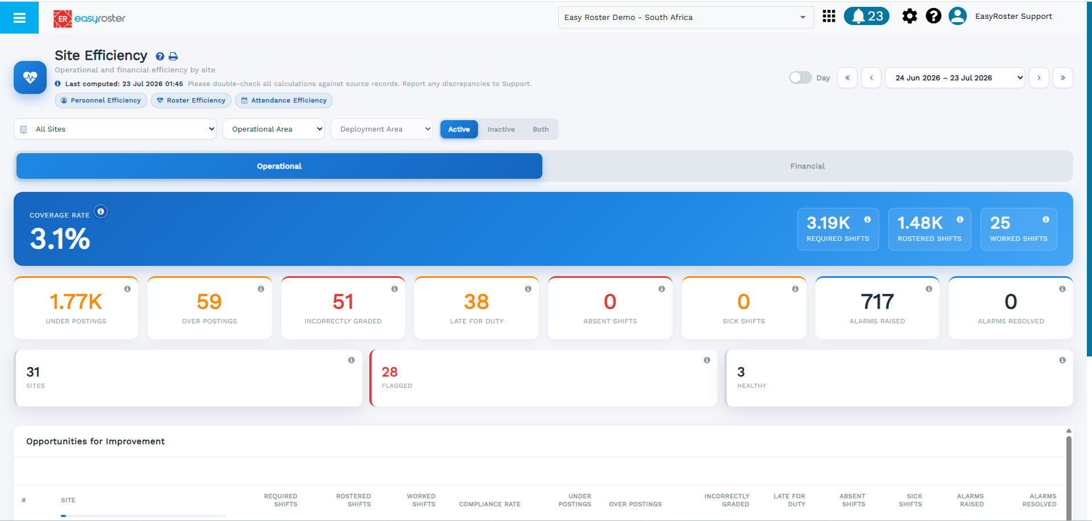
Task: Click info icon on Required Shifts card
Action: tap(867, 219)
